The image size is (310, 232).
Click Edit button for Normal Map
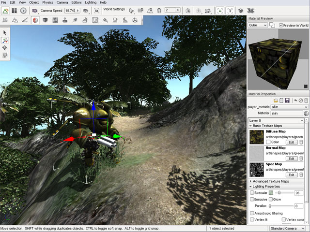[x=292, y=159]
